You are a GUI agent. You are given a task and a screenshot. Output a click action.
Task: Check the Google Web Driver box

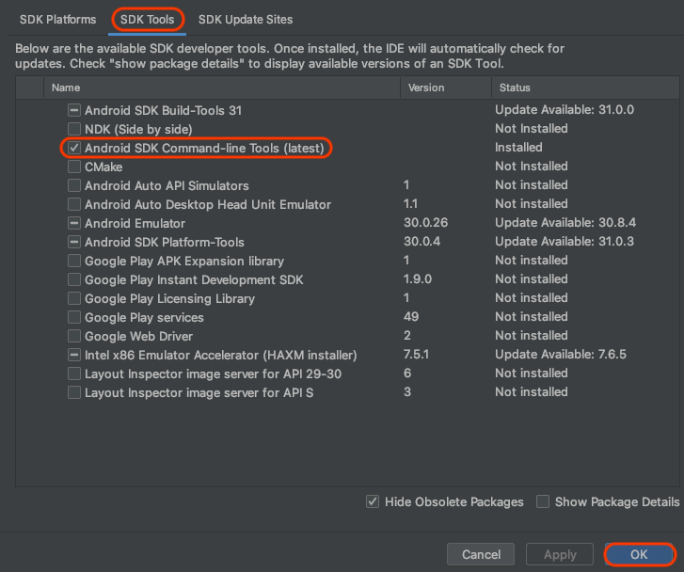tap(74, 336)
